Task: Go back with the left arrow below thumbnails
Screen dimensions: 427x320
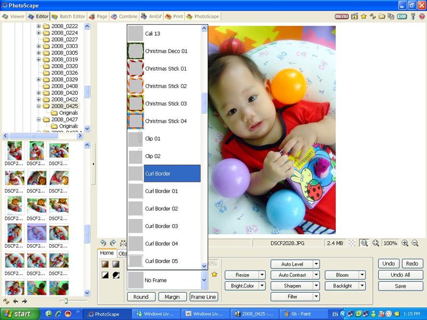Action: [x=15, y=301]
